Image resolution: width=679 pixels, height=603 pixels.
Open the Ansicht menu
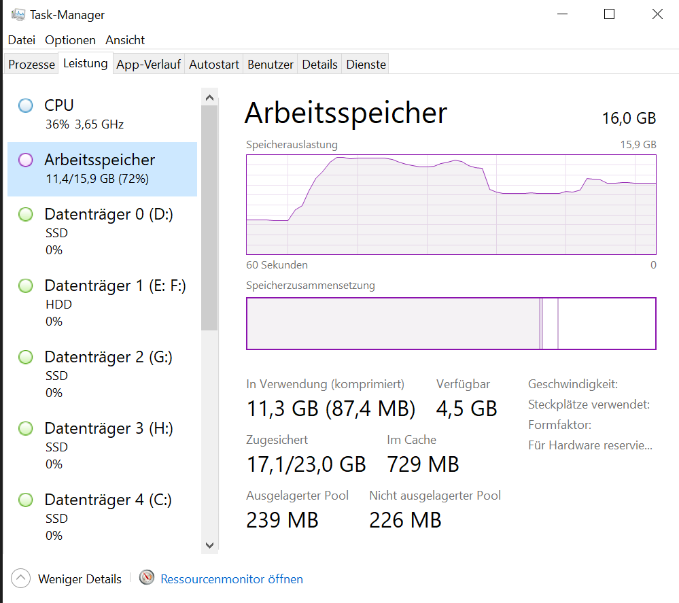[124, 40]
